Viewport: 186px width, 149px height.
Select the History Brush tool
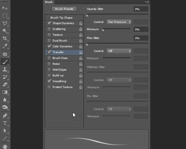pos(5,77)
